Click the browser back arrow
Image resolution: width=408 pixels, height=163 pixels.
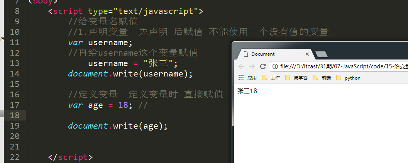[241, 66]
